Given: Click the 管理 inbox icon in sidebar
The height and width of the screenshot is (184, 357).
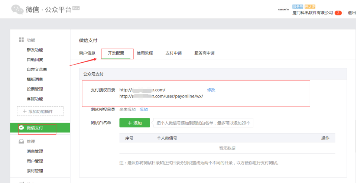Looking at the screenshot, I should [22, 141].
